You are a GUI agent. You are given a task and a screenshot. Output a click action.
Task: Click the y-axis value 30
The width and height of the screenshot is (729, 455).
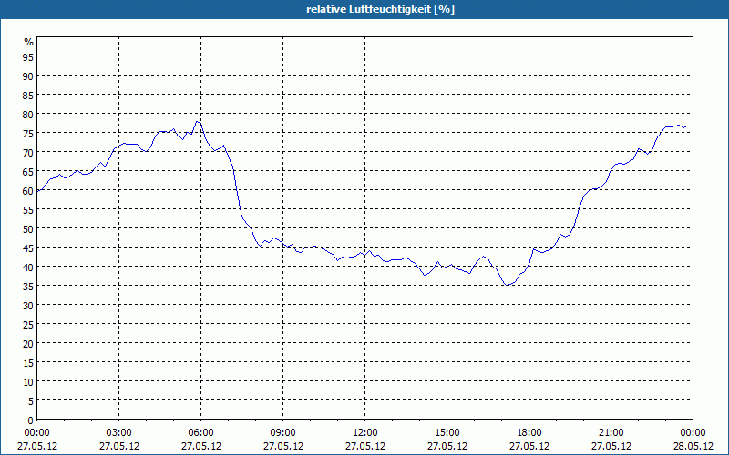click(x=28, y=306)
